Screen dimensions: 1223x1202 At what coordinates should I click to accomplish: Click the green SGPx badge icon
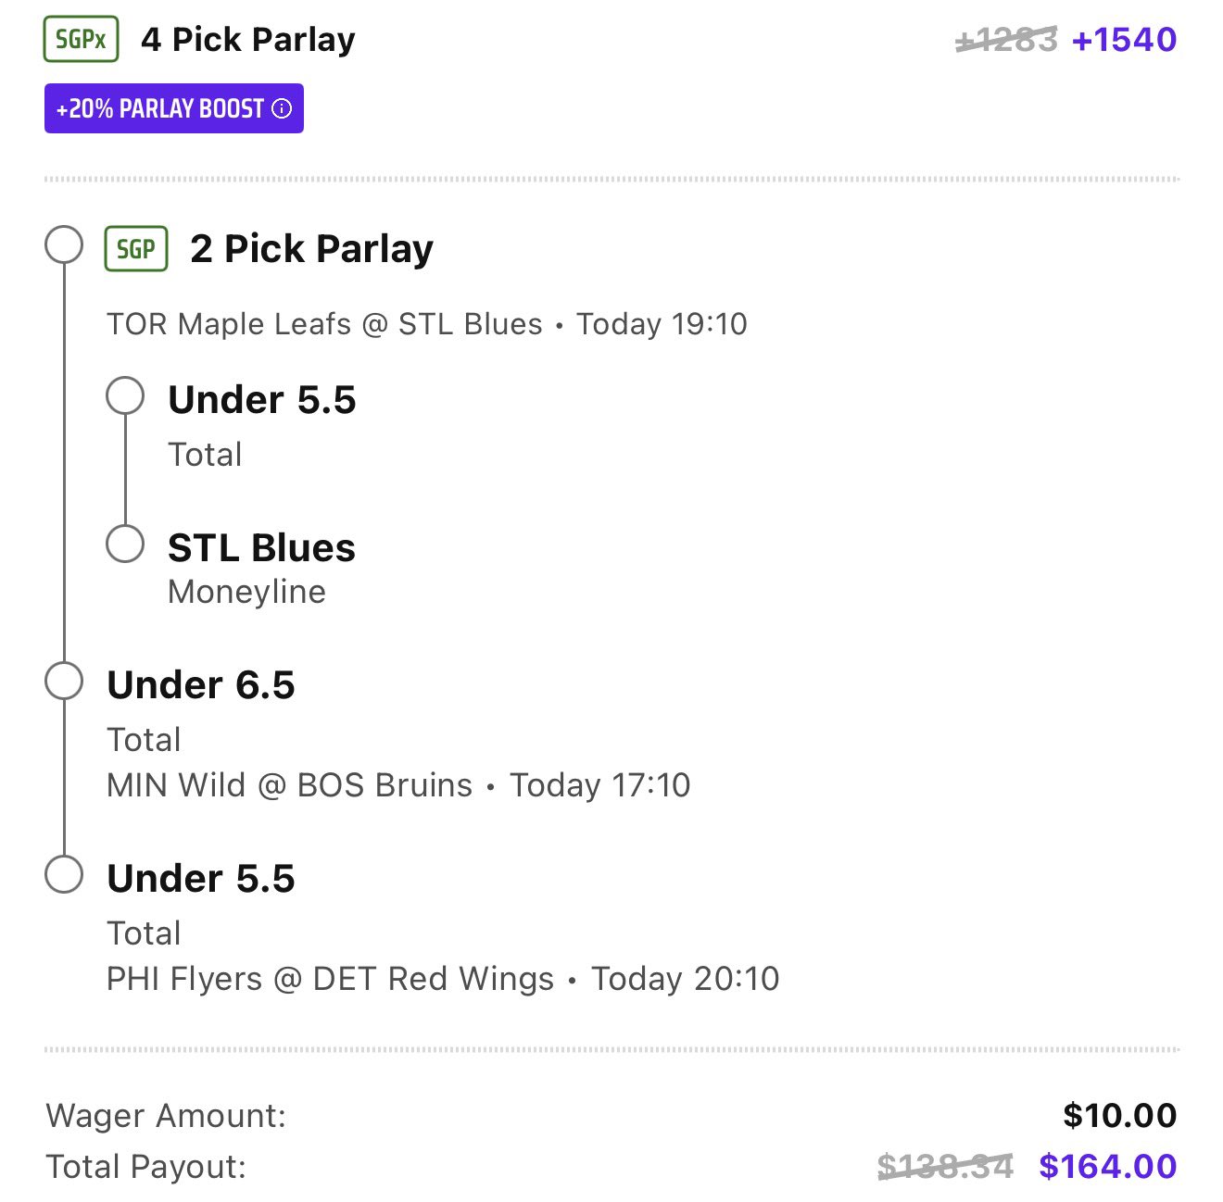point(82,40)
